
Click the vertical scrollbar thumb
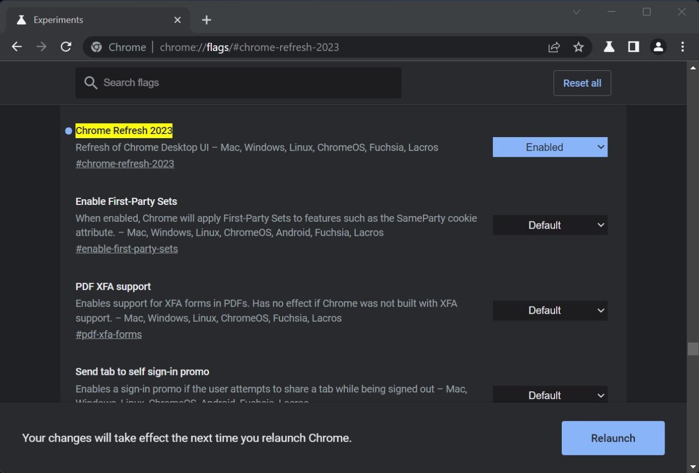tap(693, 349)
